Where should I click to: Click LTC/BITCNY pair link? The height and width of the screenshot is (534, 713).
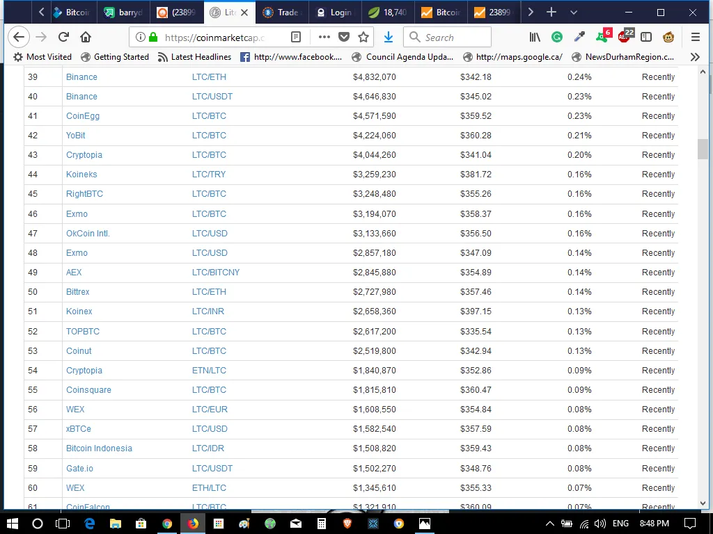click(x=216, y=273)
